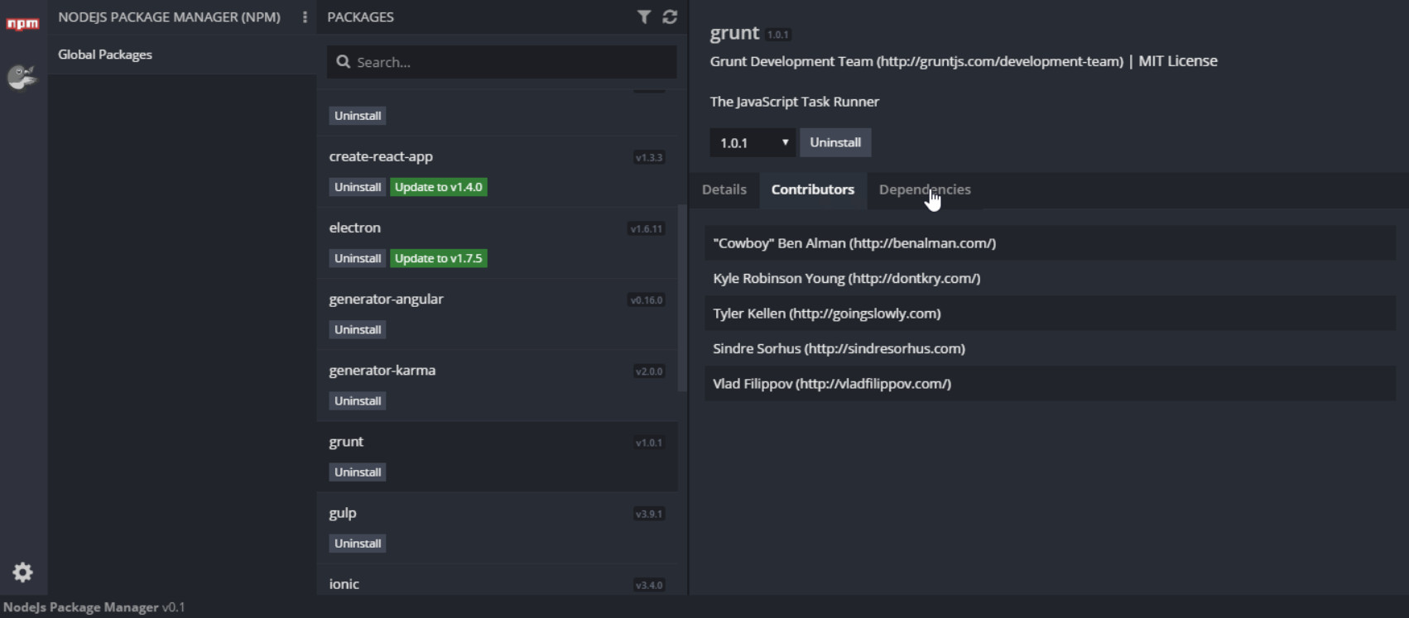Uninstall generator-angular package
Viewport: 1409px width, 618px height.
click(358, 329)
